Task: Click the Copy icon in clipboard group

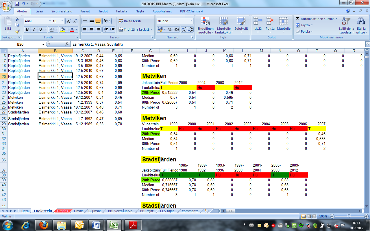Action: (17, 25)
